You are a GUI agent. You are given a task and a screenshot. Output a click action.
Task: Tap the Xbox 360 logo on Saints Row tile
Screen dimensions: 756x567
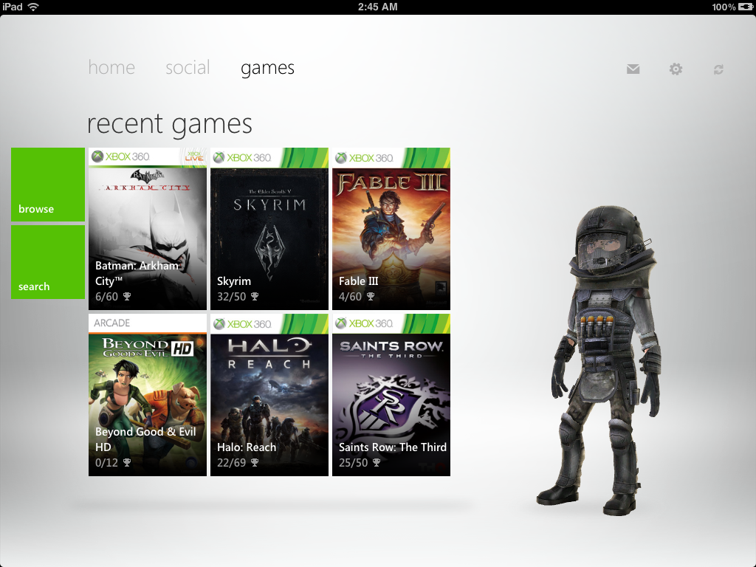click(x=364, y=323)
